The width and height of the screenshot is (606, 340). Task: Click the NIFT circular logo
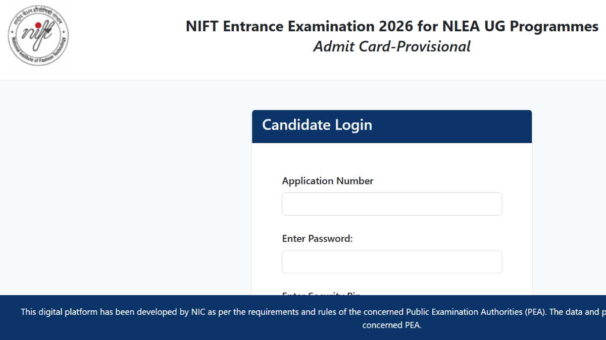(38, 36)
